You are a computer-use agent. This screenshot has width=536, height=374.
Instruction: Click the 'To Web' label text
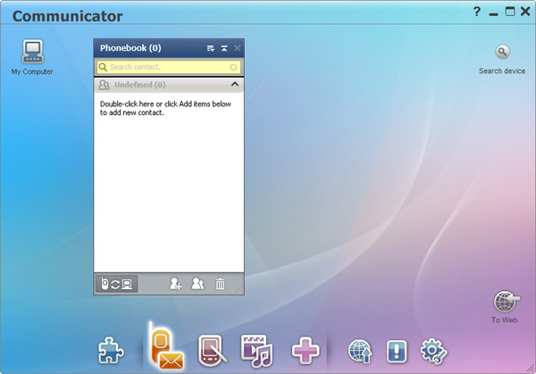(505, 320)
